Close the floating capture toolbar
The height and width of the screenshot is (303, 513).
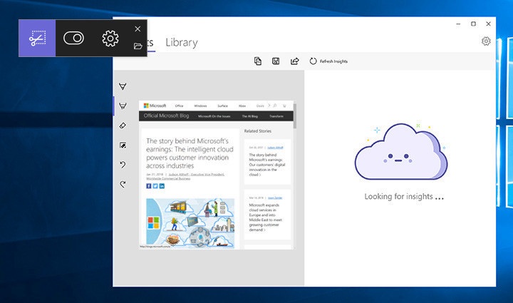point(138,29)
